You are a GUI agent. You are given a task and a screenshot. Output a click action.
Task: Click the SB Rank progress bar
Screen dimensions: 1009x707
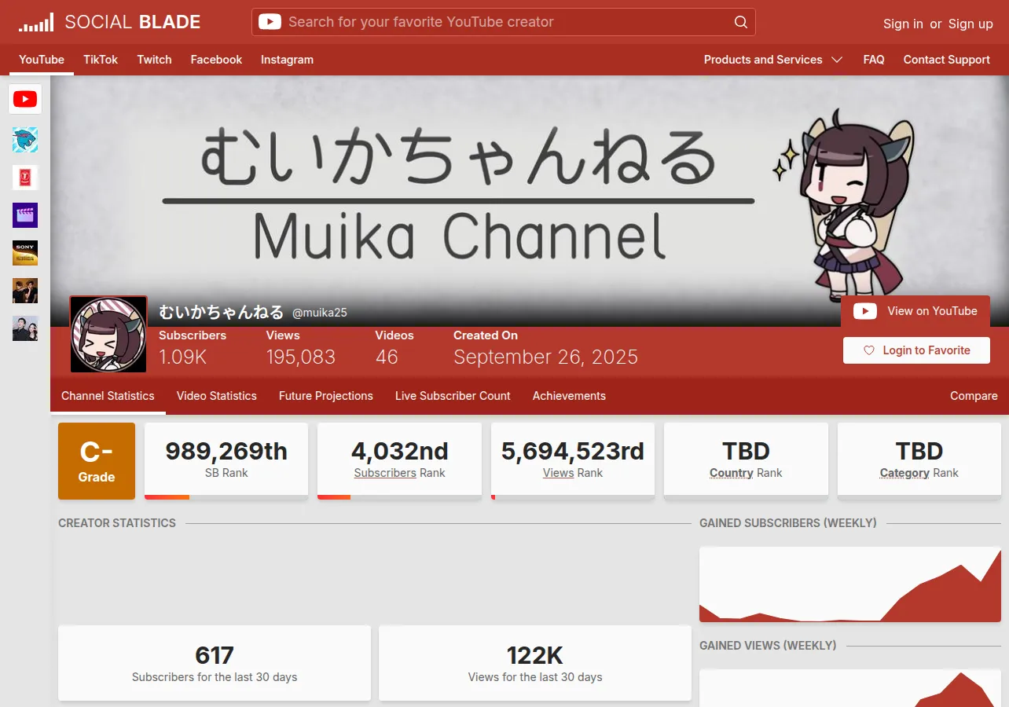tap(226, 497)
